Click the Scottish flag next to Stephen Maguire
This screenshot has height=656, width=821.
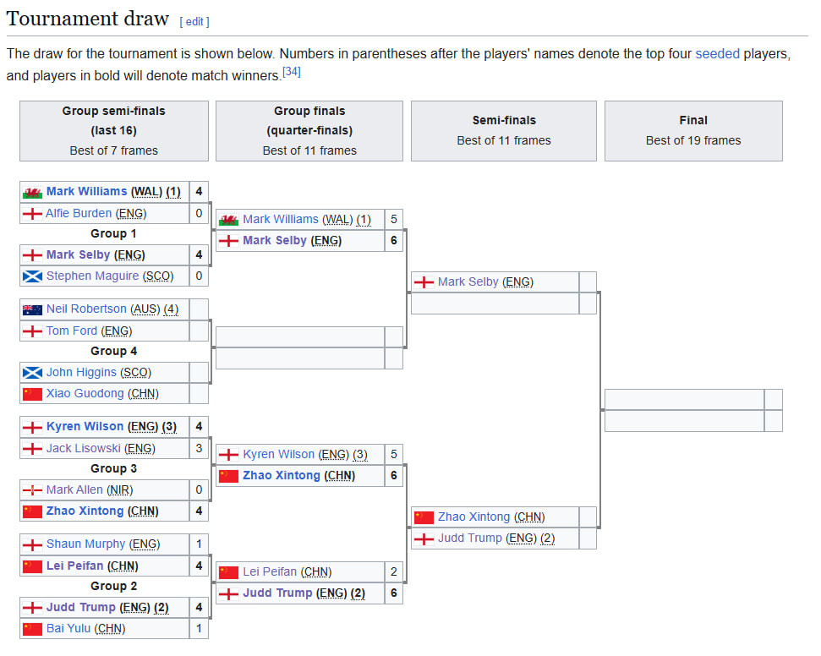tap(32, 276)
